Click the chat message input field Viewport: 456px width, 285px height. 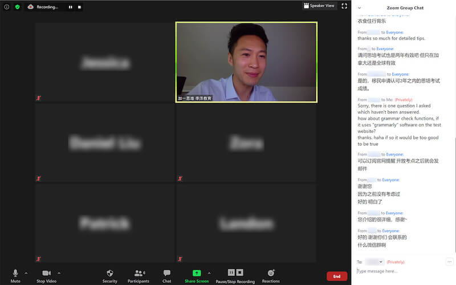[399, 271]
